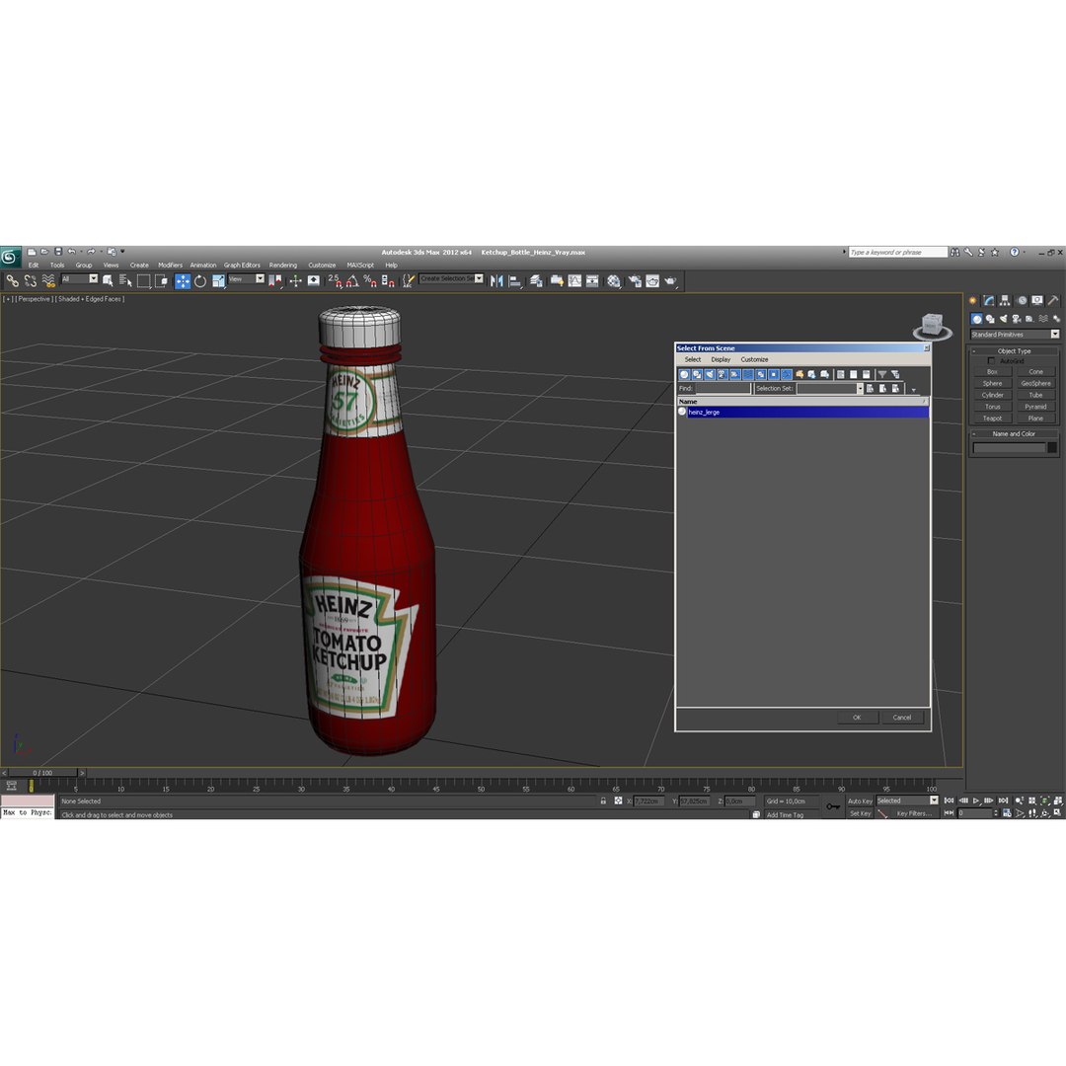
Task: Click the ViewCube in the viewport
Action: [x=932, y=325]
